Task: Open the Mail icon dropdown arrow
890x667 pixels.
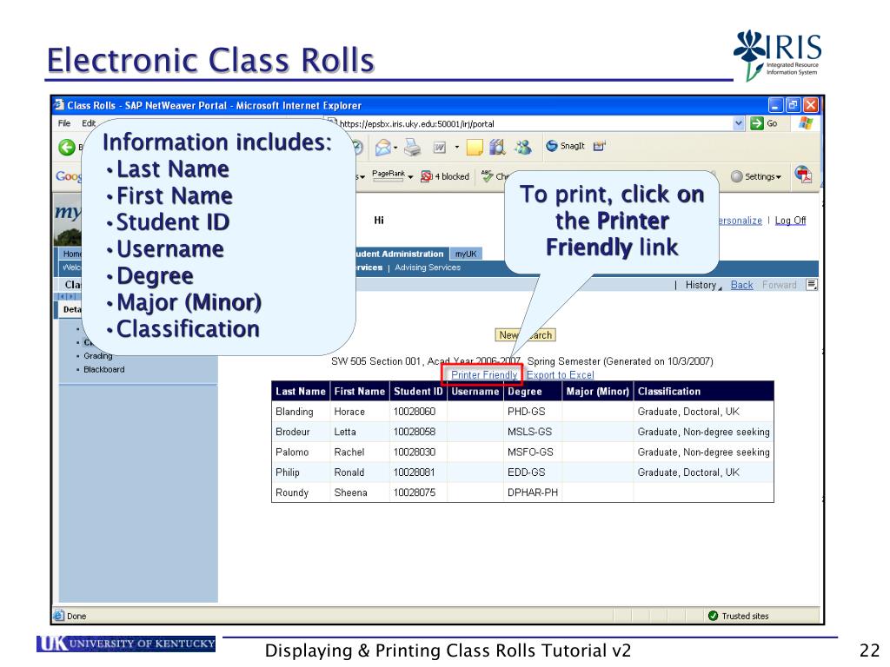Action: [x=395, y=148]
